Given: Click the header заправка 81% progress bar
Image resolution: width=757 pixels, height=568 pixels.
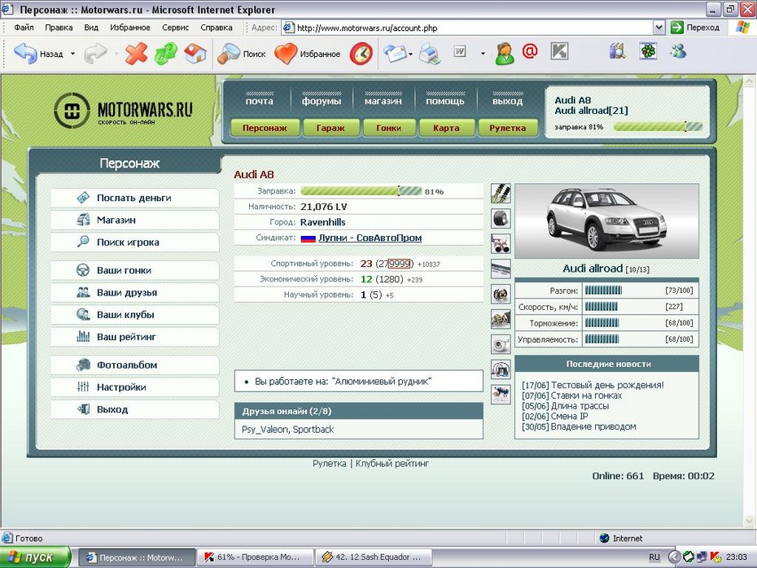Looking at the screenshot, I should tap(658, 127).
